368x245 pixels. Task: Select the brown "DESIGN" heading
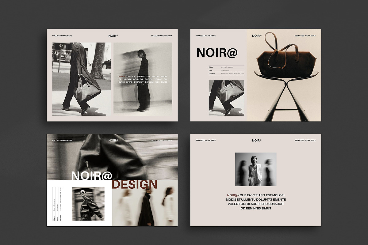pyautogui.click(x=135, y=184)
